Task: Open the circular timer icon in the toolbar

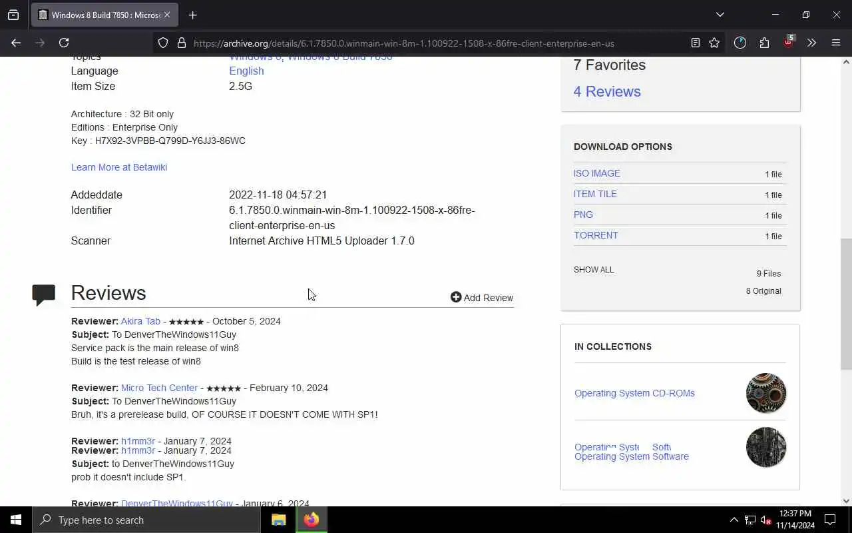Action: click(740, 43)
